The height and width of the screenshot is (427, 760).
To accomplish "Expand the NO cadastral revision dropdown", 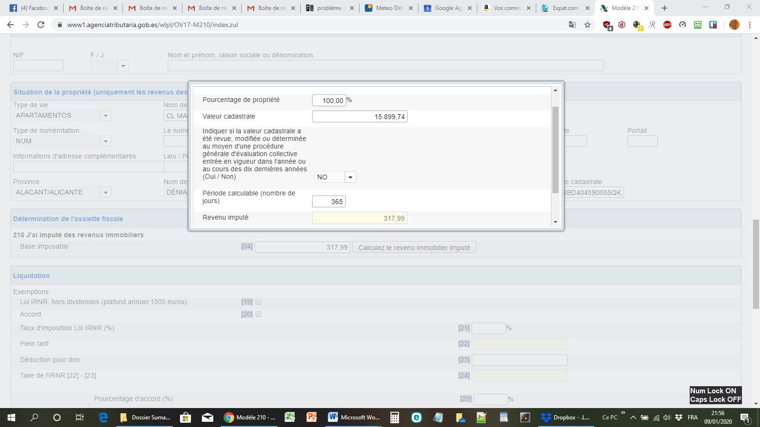I will [350, 177].
